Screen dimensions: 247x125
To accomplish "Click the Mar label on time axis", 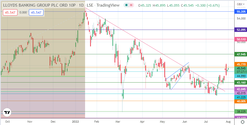I will pyautogui.click(x=118, y=122).
